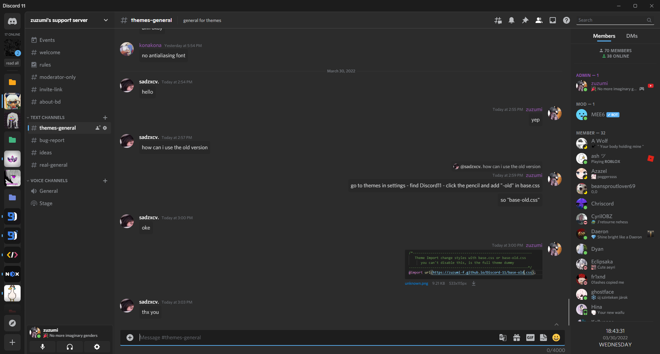Switch to the DMs tab

[x=632, y=36]
